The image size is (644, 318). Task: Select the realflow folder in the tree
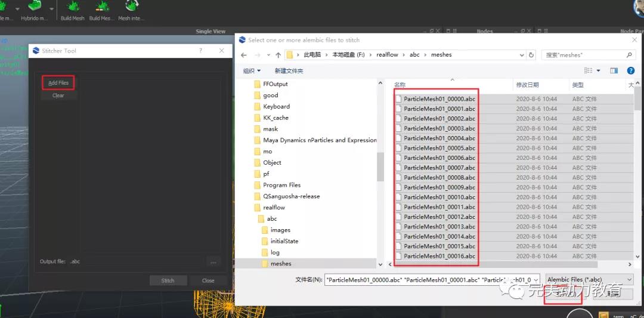pos(274,208)
